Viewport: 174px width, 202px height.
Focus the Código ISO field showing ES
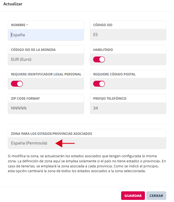click(x=128, y=35)
